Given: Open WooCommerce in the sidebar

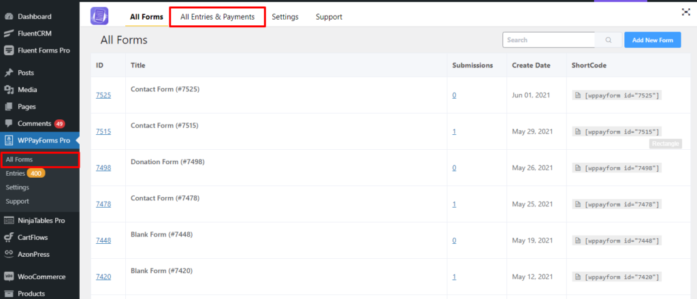Looking at the screenshot, I should [41, 277].
